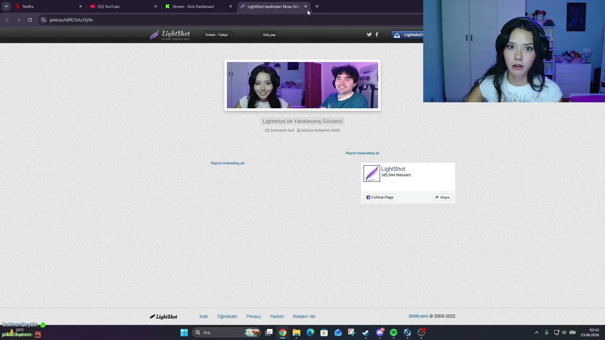605x340 pixels.
Task: Open Discord from the taskbar
Action: 380,332
